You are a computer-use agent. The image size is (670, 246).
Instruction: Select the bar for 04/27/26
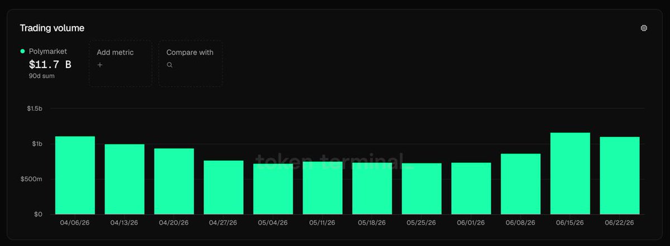coord(223,188)
